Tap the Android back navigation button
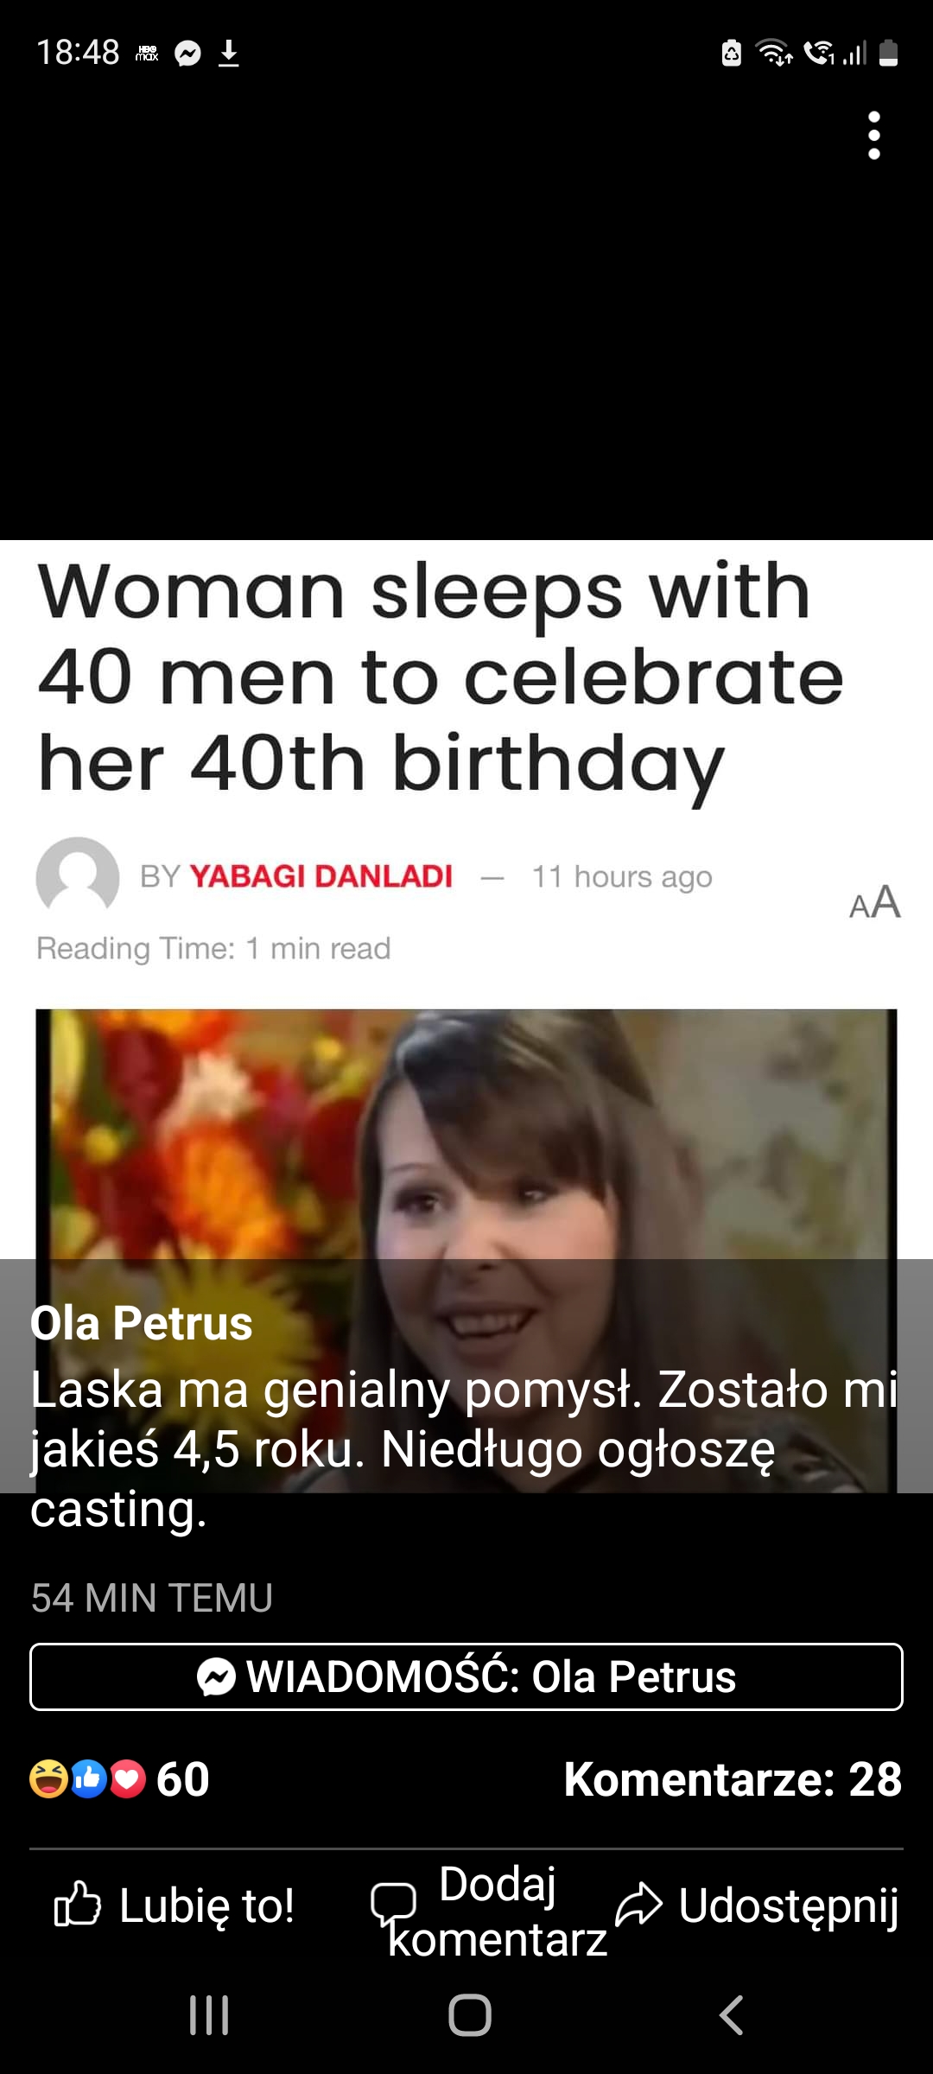 coord(731,2015)
